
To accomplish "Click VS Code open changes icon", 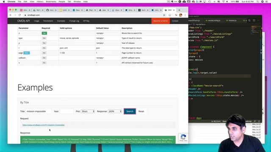I will click(249, 20).
